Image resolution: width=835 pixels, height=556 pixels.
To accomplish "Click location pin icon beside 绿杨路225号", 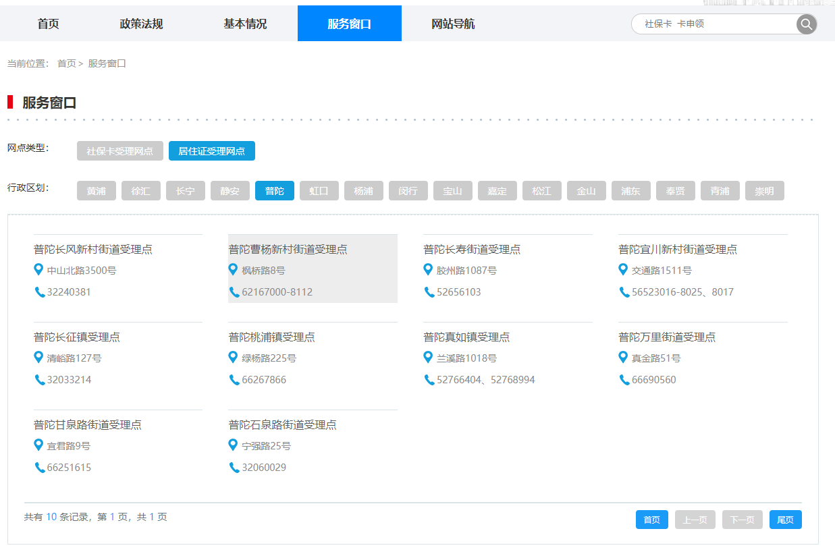I will coord(234,358).
